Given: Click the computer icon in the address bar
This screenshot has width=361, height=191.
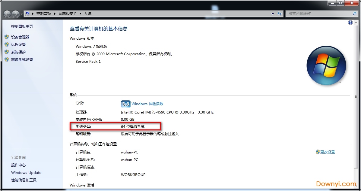Looking at the screenshot, I should coord(27,14).
